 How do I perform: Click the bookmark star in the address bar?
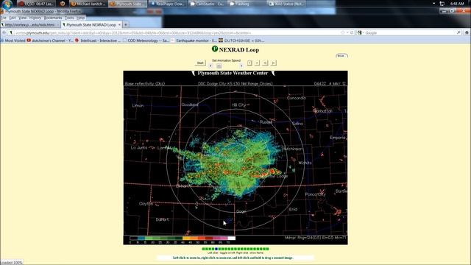[x=343, y=32]
